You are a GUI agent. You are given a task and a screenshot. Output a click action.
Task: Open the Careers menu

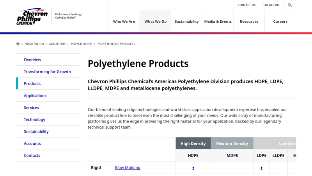[280, 22]
